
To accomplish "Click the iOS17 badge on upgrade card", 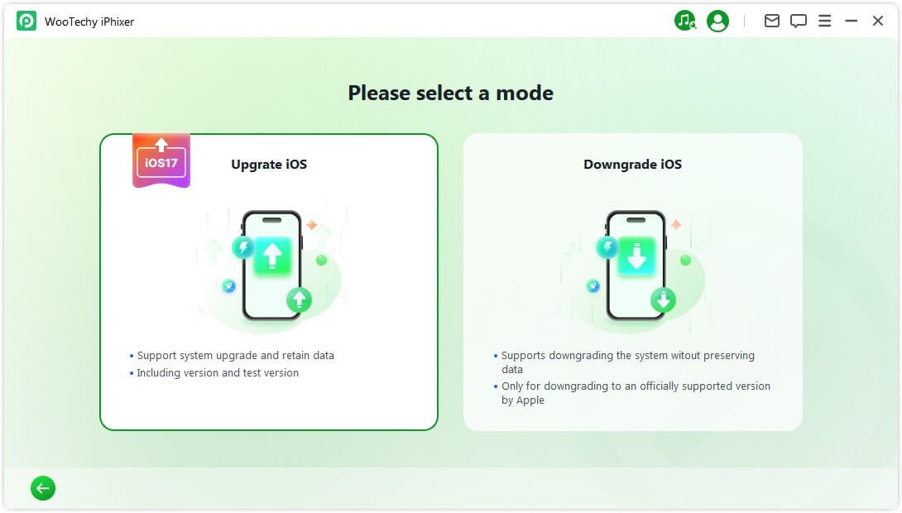I will pyautogui.click(x=161, y=161).
